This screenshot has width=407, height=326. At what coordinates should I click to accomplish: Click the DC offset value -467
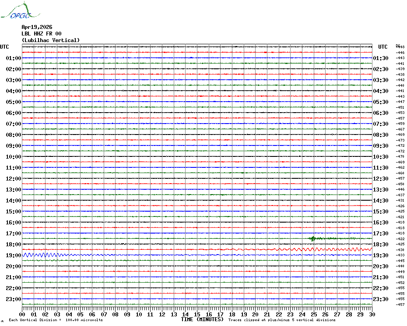tap(401, 129)
